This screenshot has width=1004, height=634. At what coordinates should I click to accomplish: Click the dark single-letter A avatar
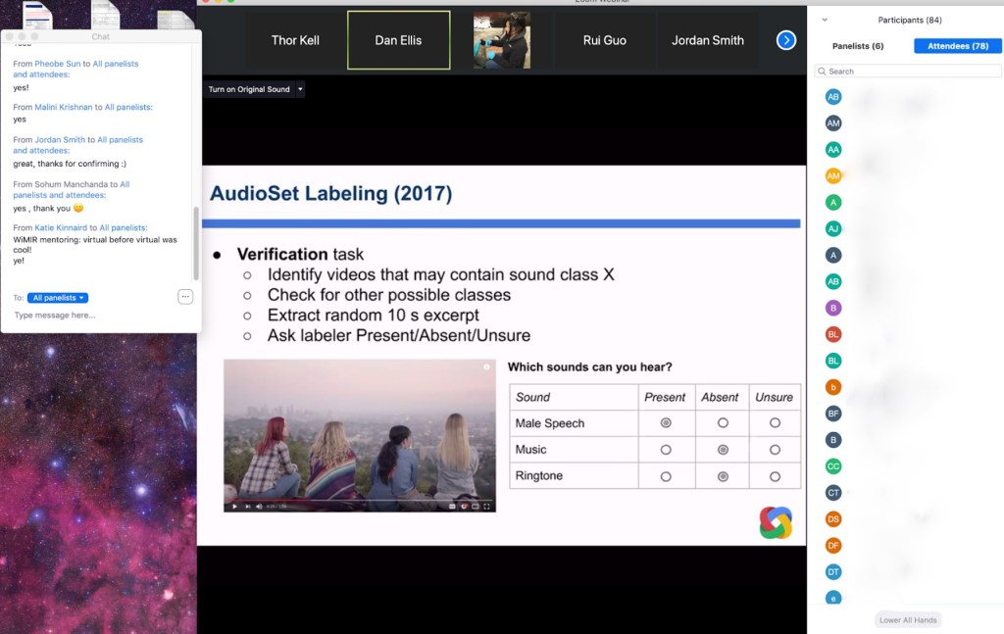click(833, 255)
